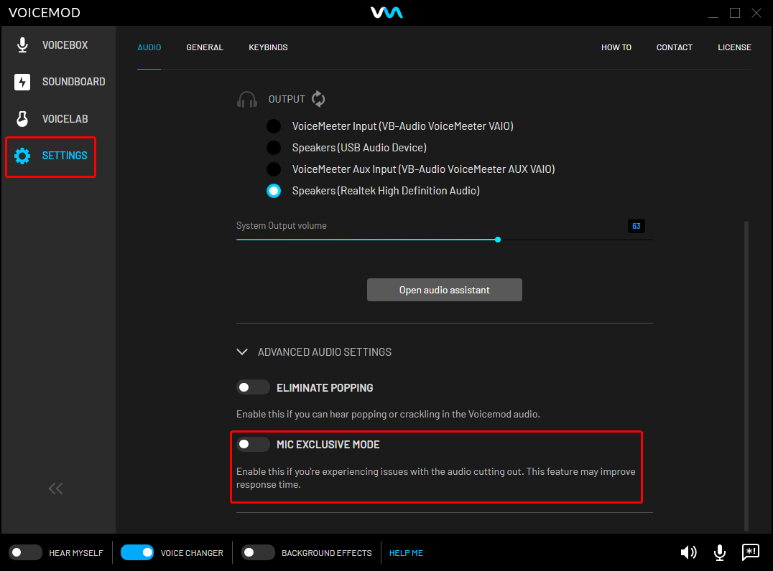Click the Background Effects label

327,553
